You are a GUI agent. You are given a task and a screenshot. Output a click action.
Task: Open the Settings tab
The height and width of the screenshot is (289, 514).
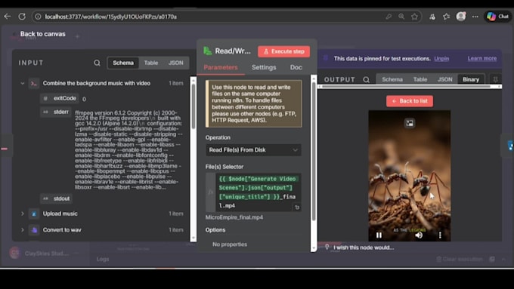[264, 67]
